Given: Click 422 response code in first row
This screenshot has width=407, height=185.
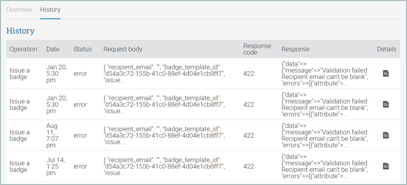Looking at the screenshot, I should [249, 74].
